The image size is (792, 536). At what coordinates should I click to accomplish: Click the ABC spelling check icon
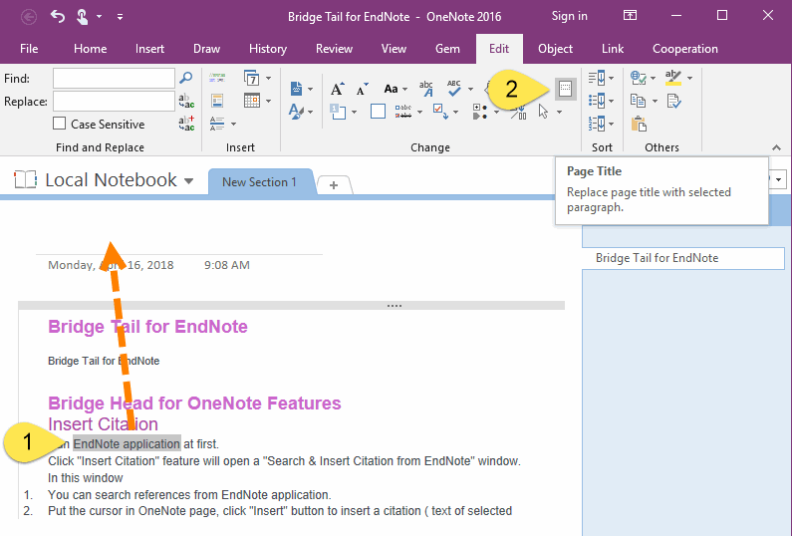453,89
